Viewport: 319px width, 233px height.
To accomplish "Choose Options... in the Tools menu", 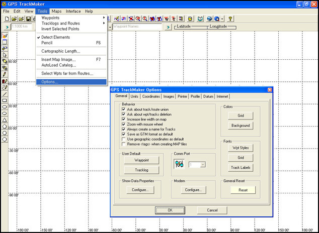I will tap(71, 82).
